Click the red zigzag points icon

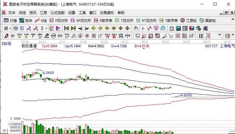click(149, 28)
